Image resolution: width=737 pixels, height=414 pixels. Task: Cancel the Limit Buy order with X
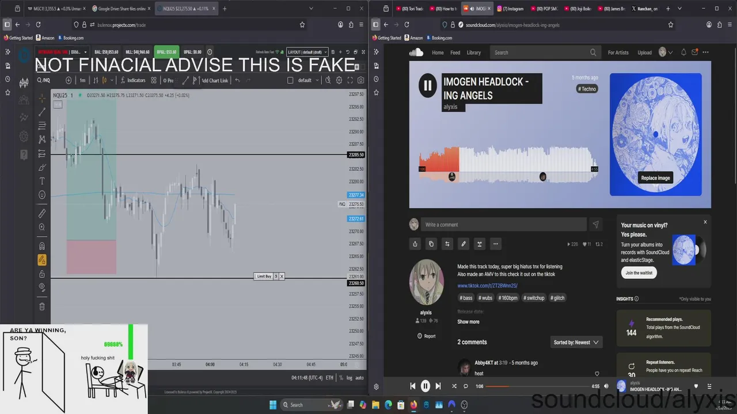pos(282,277)
